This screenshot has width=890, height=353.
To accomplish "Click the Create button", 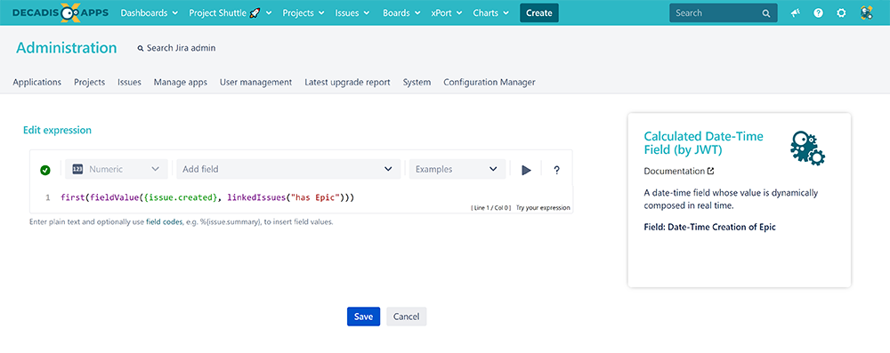I will tap(539, 13).
